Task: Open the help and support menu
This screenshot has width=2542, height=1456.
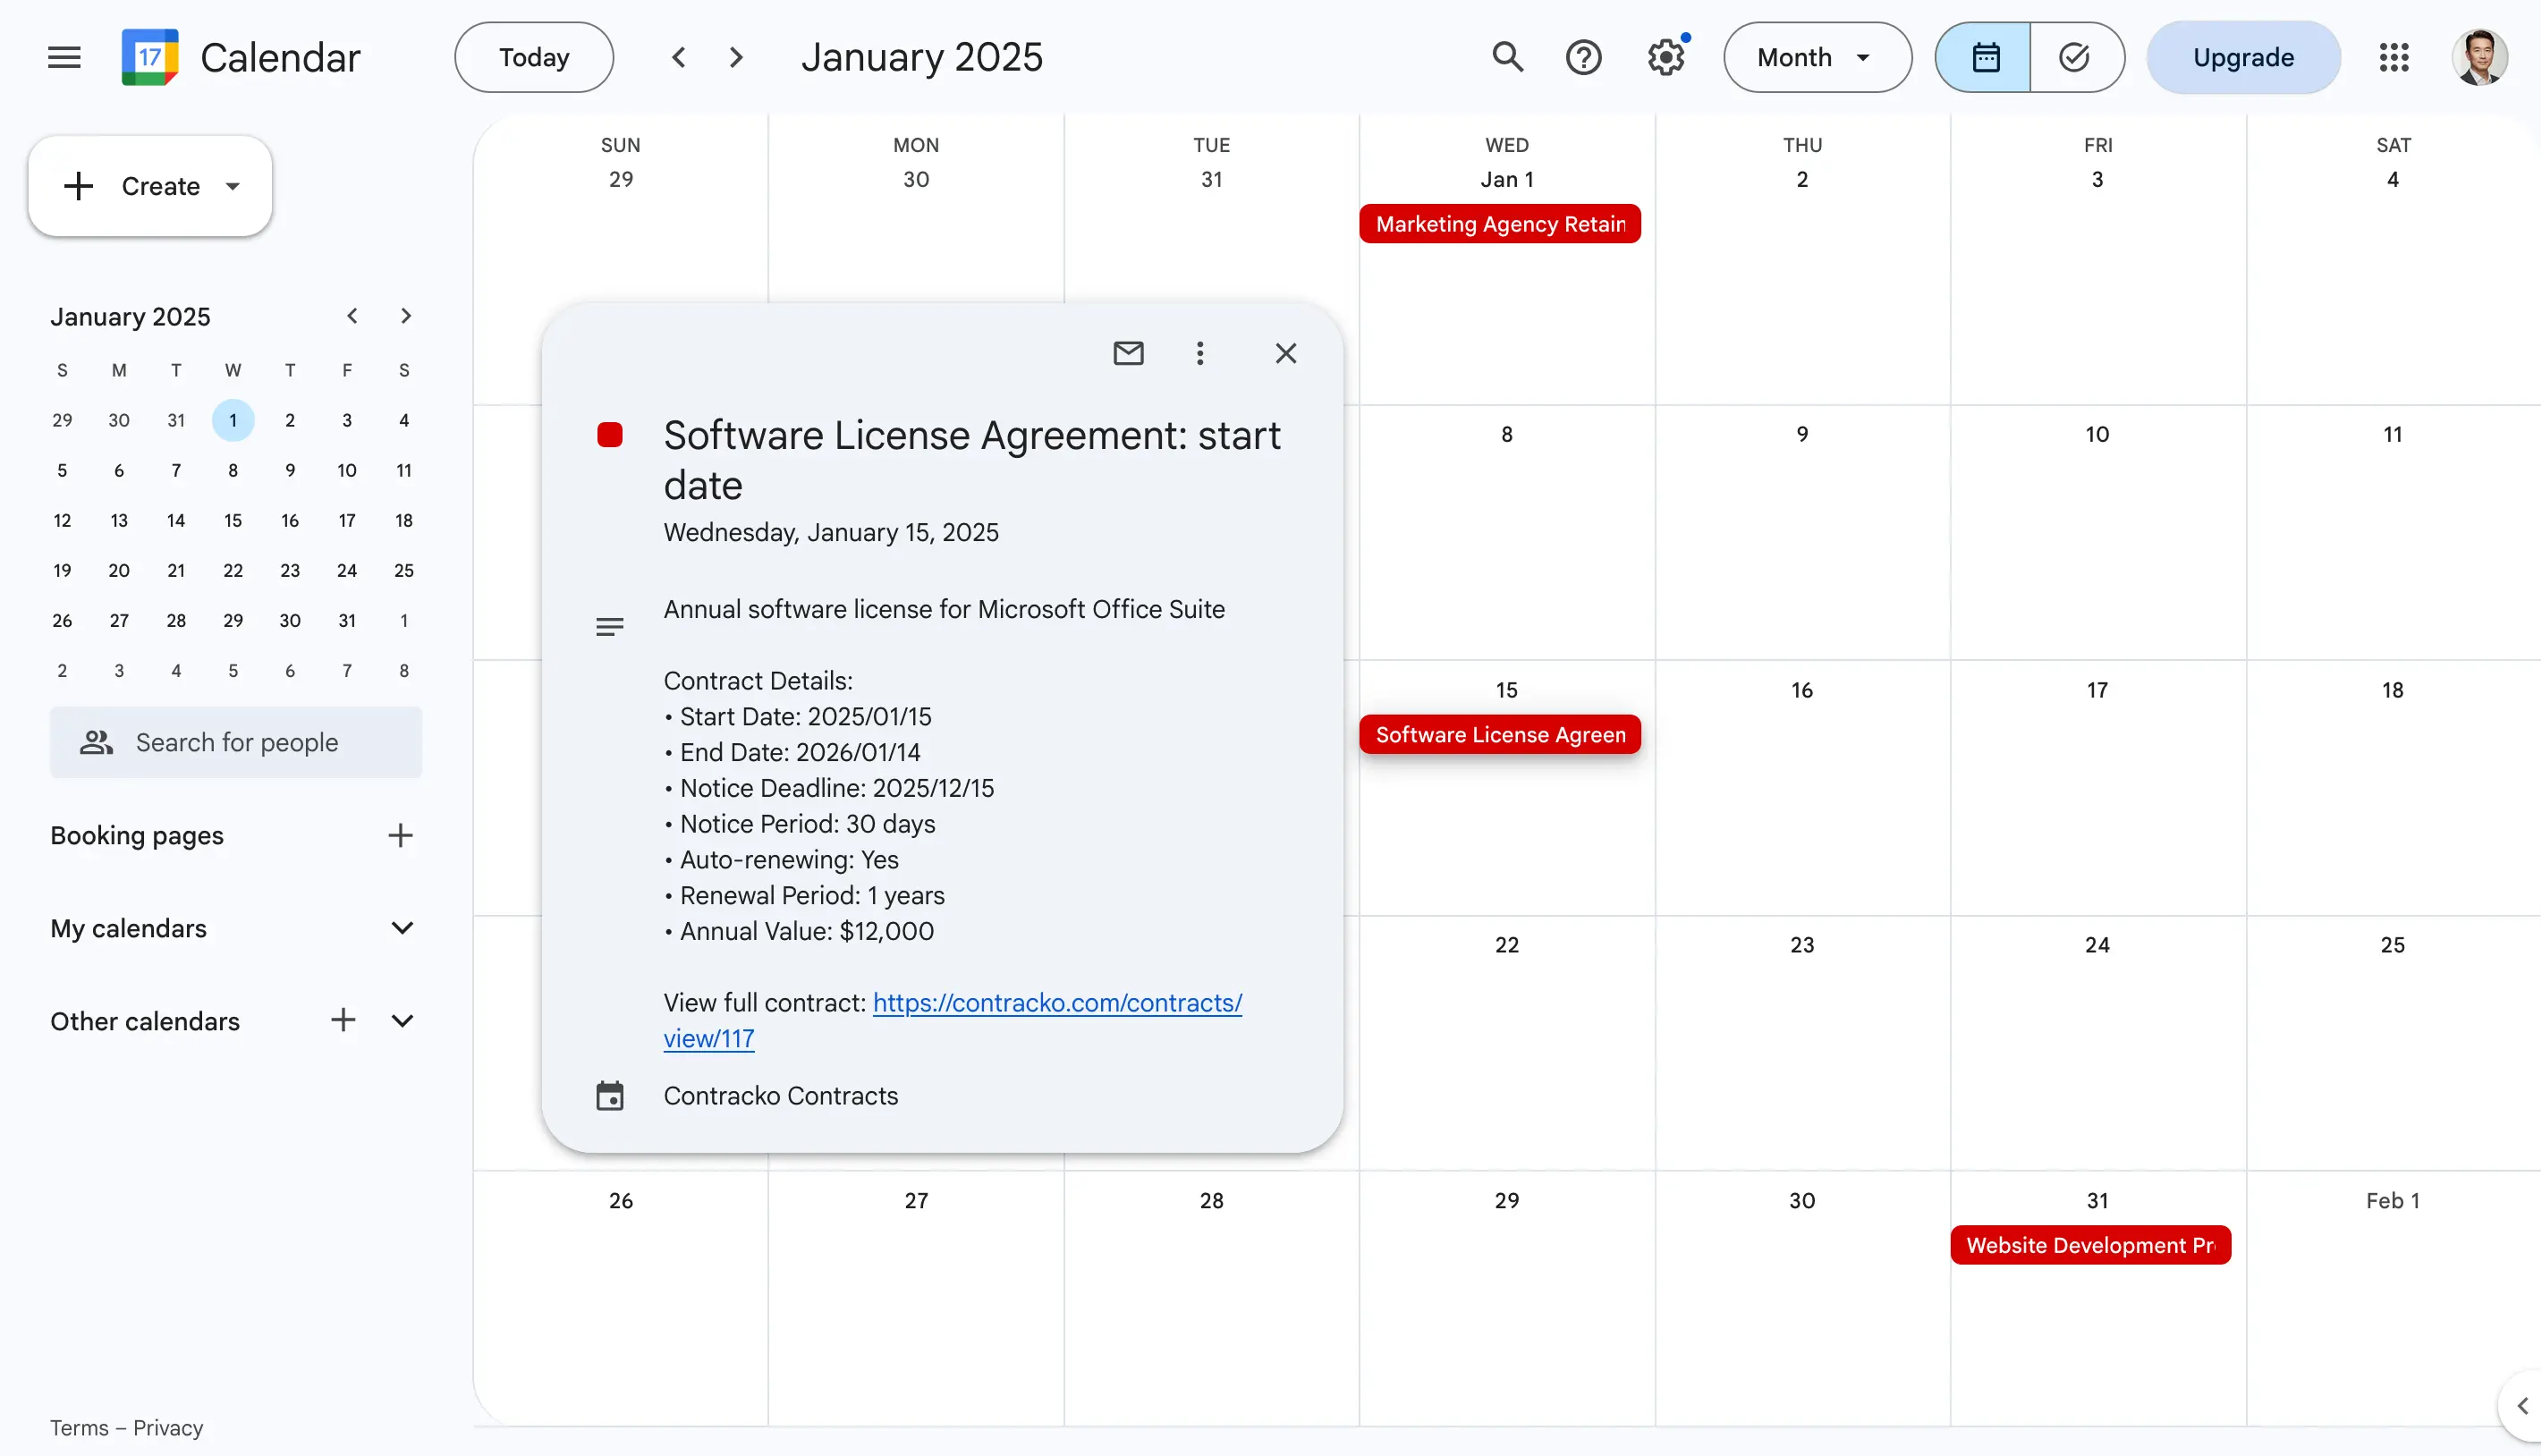Action: pos(1583,57)
